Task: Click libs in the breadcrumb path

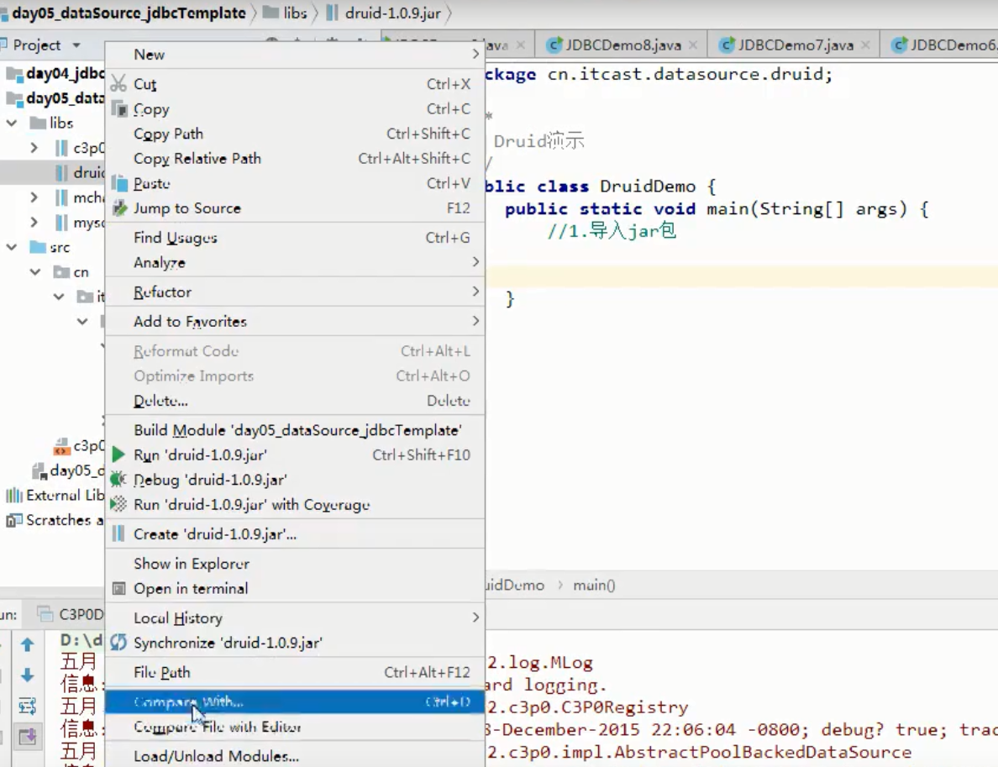Action: [x=286, y=13]
